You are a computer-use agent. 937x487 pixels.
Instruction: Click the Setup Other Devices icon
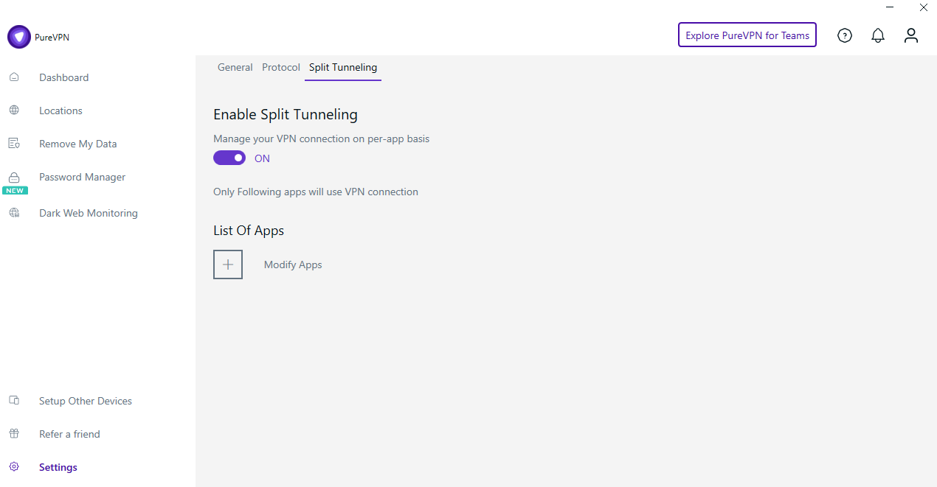coord(14,400)
